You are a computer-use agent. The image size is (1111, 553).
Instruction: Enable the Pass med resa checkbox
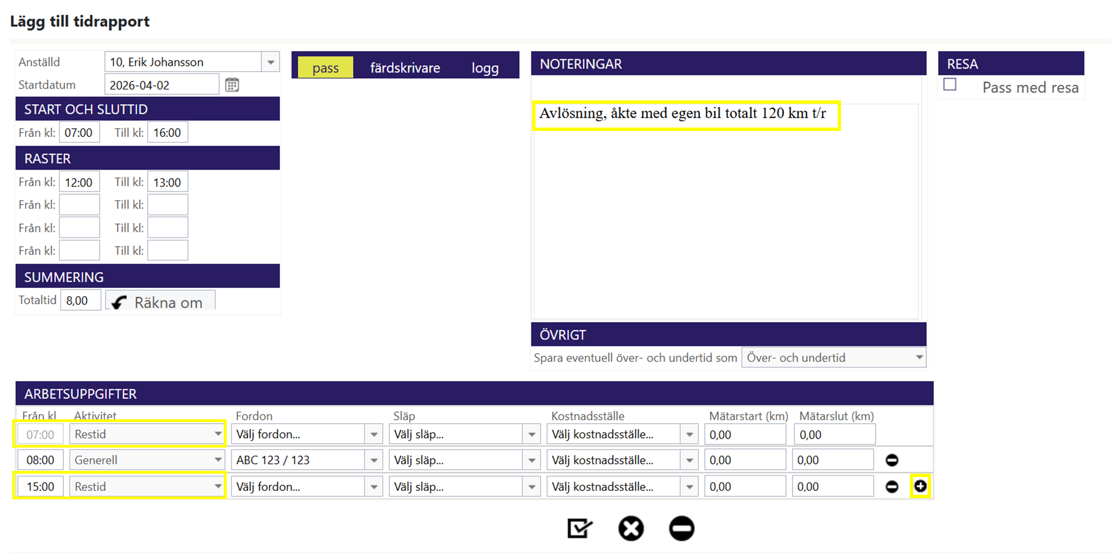tap(950, 85)
